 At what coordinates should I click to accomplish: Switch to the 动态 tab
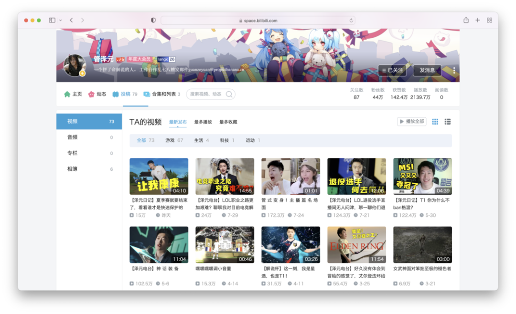click(97, 94)
